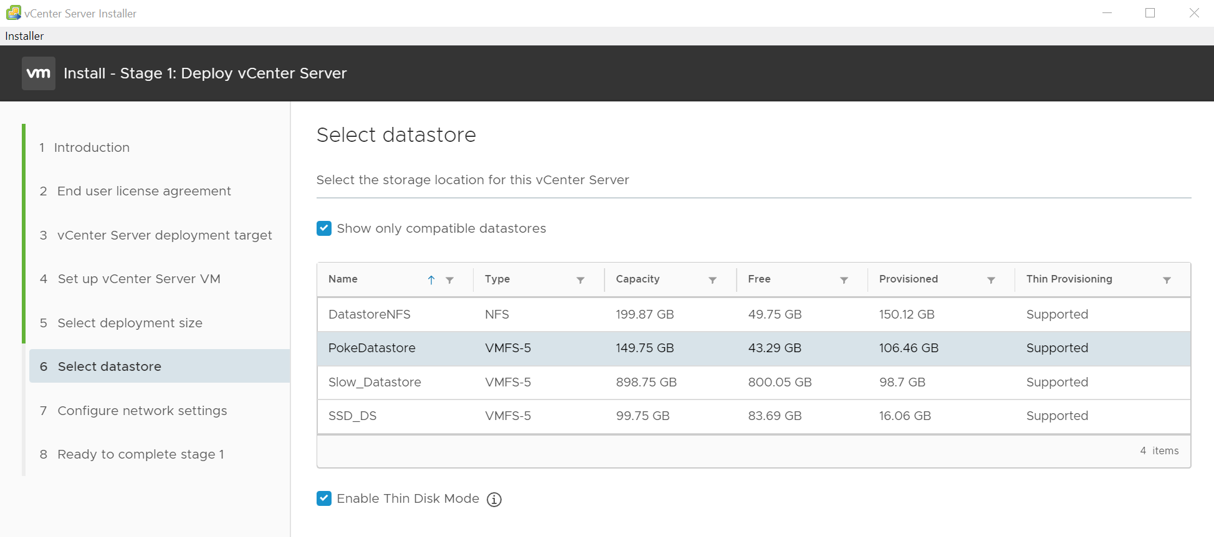The height and width of the screenshot is (537, 1214).
Task: Open the Provisioned column filter
Action: coord(991,280)
